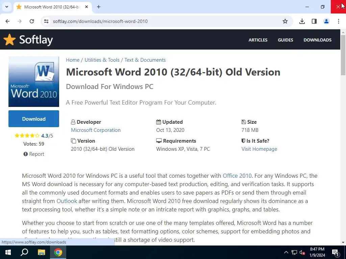Open Microsoft Corporation developer link
This screenshot has height=259, width=346.
click(x=96, y=130)
